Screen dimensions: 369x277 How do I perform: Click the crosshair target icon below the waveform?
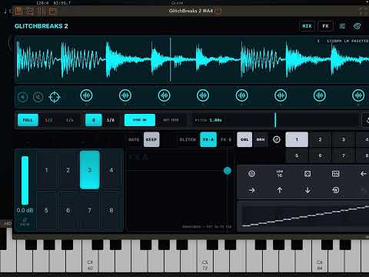tap(55, 97)
